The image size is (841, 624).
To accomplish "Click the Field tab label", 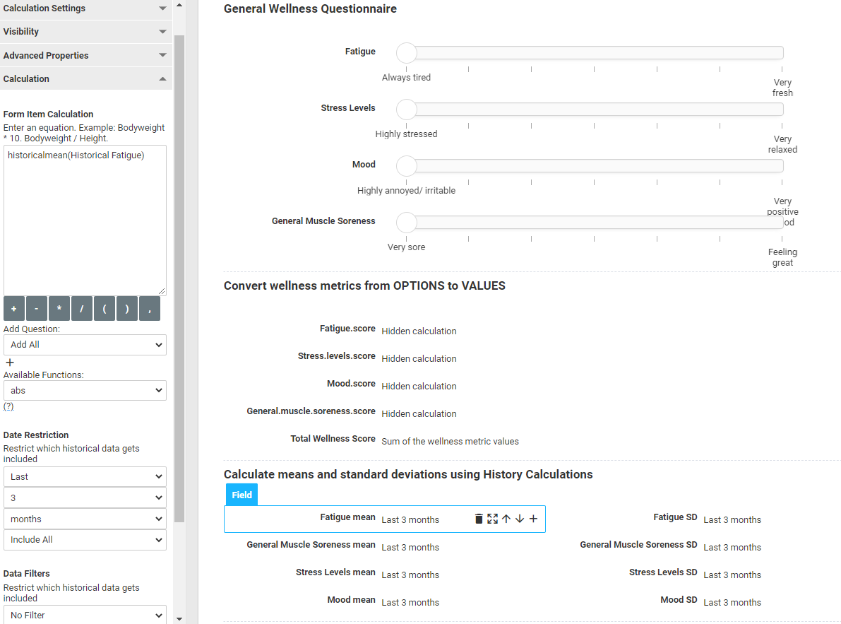I will (242, 495).
